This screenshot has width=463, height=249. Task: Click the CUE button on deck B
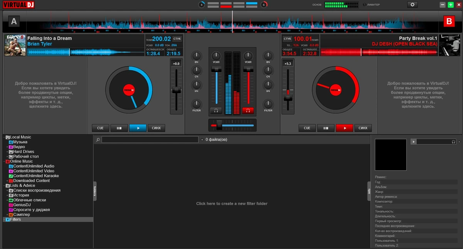(x=308, y=128)
